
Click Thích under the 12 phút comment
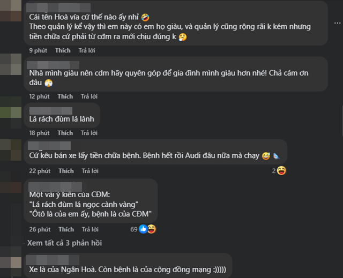(x=65, y=96)
